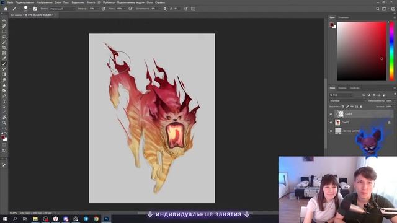Click the foreground color swatch in toolbox
397x223 pixels.
tap(2, 137)
